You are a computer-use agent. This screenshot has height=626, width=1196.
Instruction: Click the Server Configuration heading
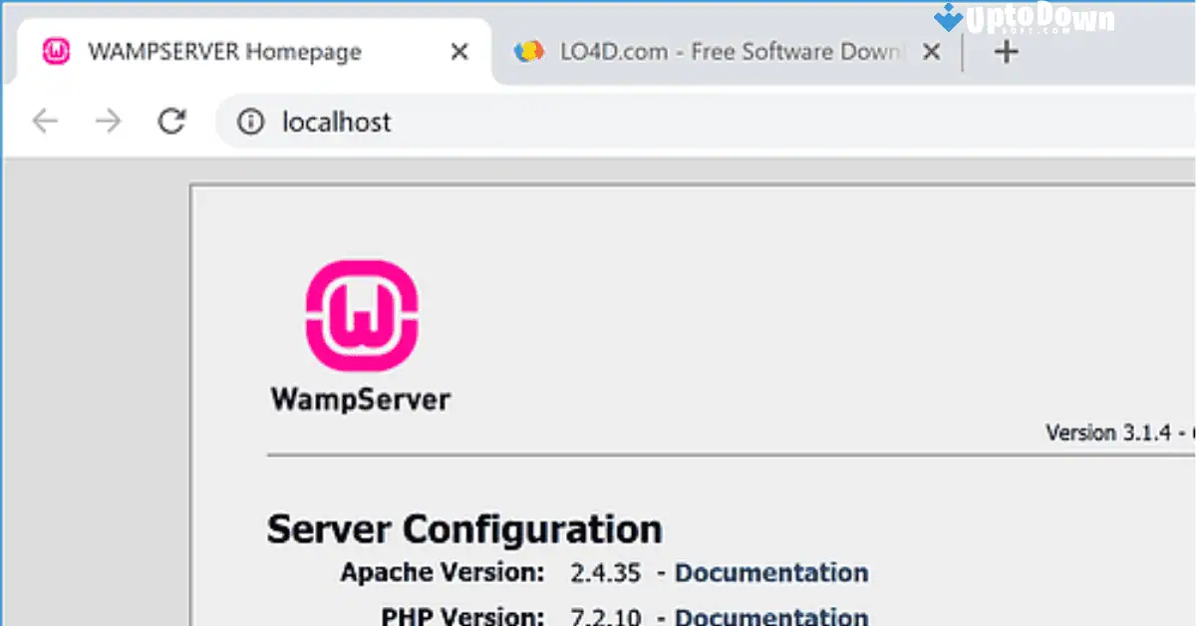[x=464, y=528]
